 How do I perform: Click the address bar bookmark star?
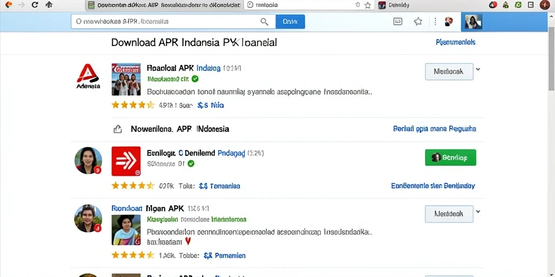click(368, 5)
